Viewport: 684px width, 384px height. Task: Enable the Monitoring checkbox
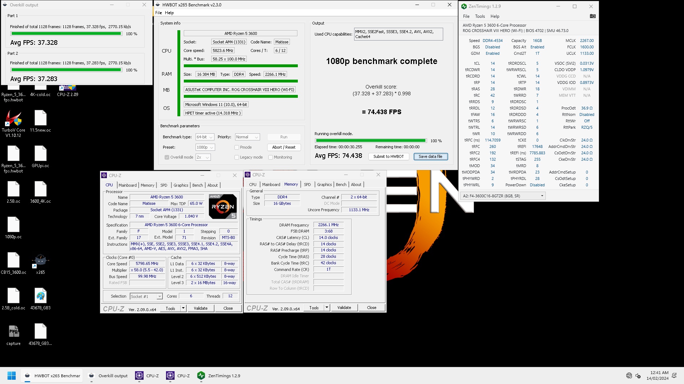270,157
